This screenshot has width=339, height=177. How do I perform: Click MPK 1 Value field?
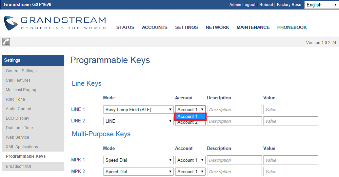coord(291,160)
